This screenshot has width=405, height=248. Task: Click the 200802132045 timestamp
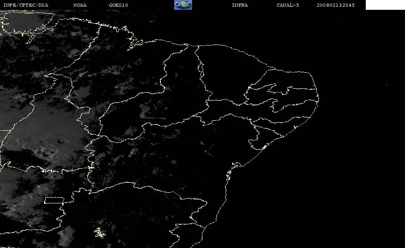click(335, 5)
